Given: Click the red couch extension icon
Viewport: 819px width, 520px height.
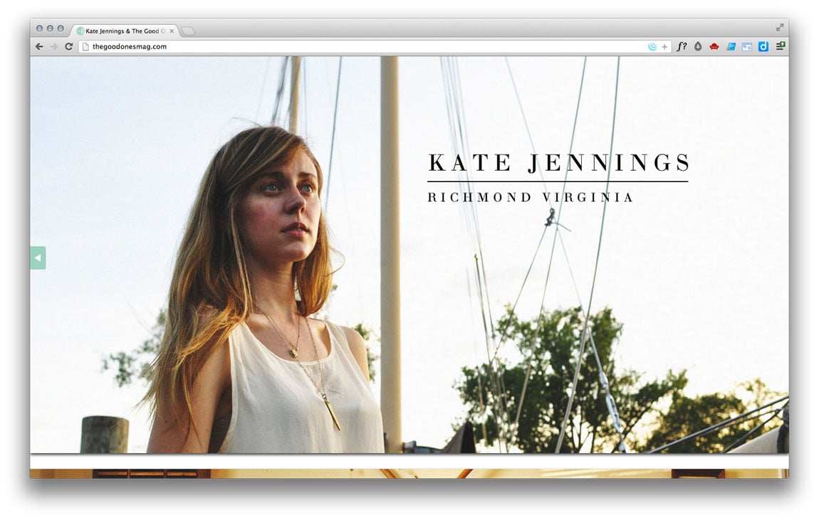Looking at the screenshot, I should (714, 46).
